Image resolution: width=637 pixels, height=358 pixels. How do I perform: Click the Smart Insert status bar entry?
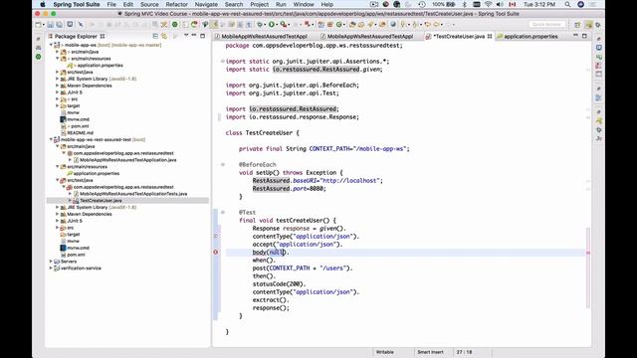pyautogui.click(x=430, y=352)
